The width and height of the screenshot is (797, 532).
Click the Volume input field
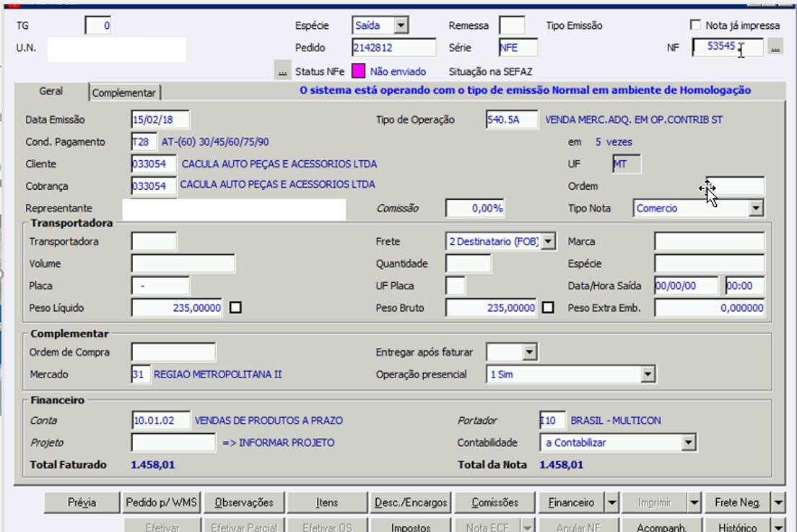click(x=183, y=263)
